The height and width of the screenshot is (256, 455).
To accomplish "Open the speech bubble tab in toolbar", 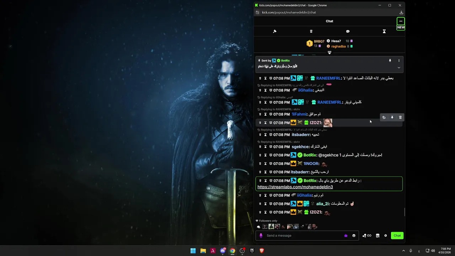I will (348, 31).
